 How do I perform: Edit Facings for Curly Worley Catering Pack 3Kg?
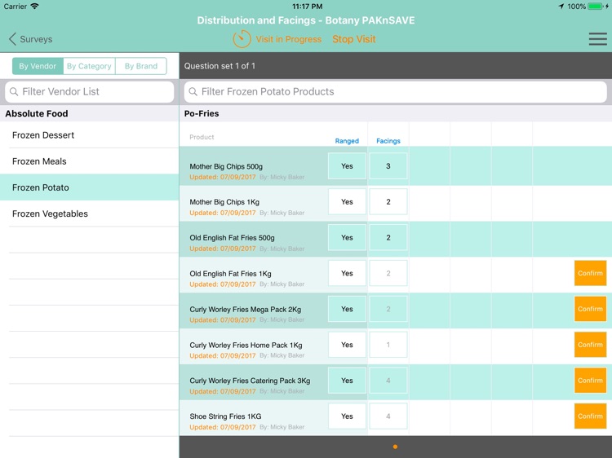[388, 381]
